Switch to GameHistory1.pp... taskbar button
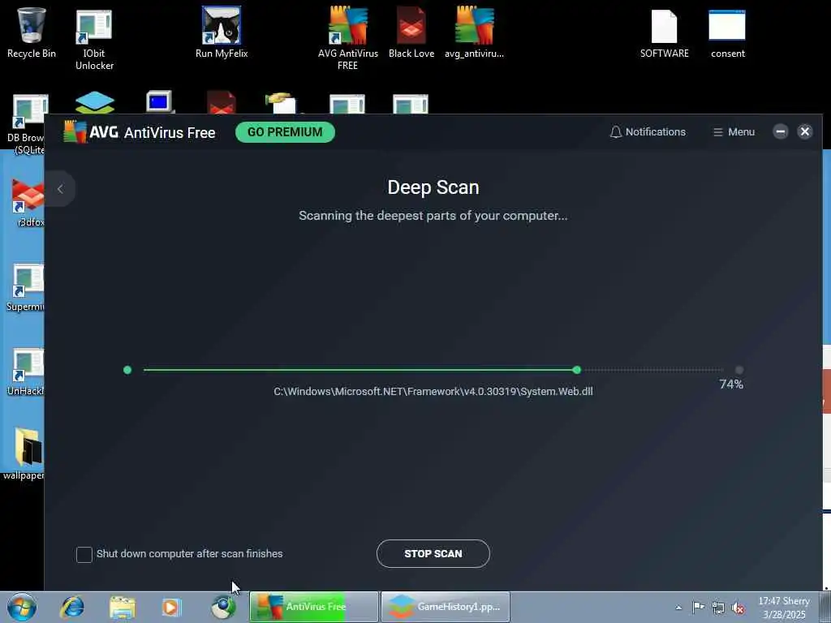 pyautogui.click(x=446, y=607)
